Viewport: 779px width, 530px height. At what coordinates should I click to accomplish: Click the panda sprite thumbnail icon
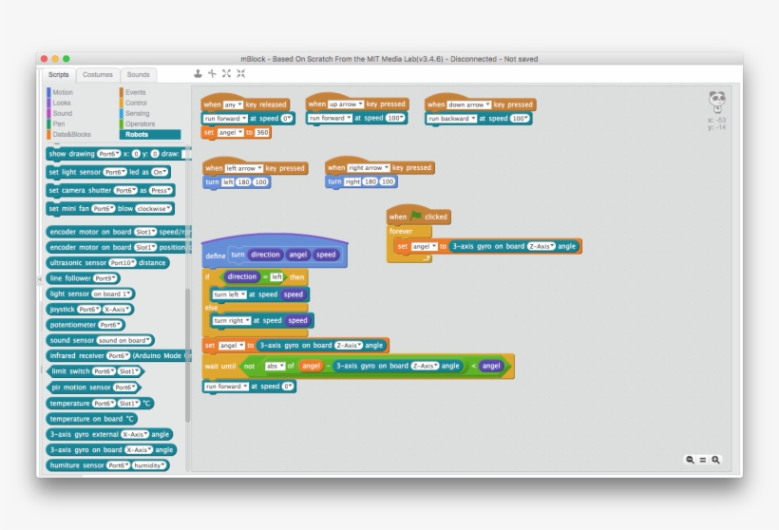(x=716, y=101)
